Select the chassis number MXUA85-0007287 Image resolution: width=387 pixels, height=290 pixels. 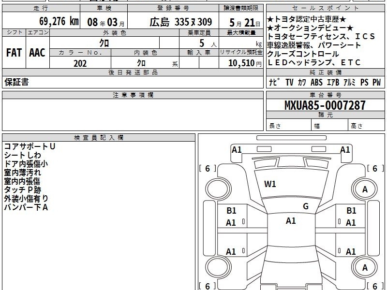point(325,105)
